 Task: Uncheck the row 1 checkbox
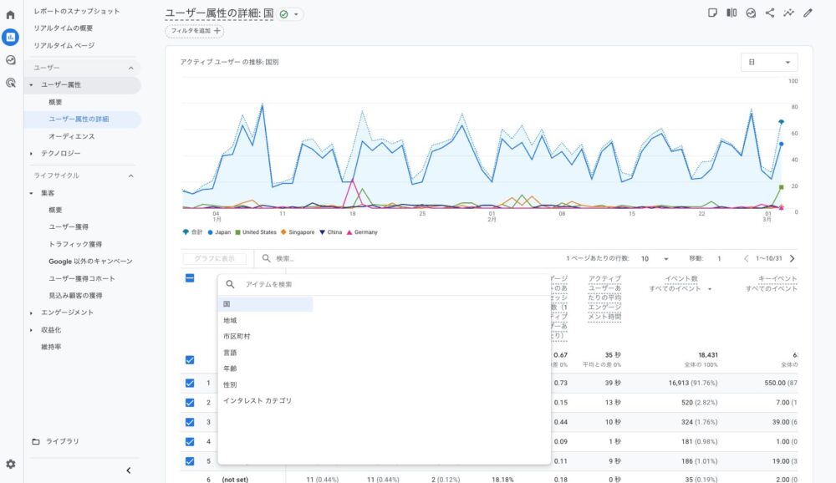coord(190,383)
